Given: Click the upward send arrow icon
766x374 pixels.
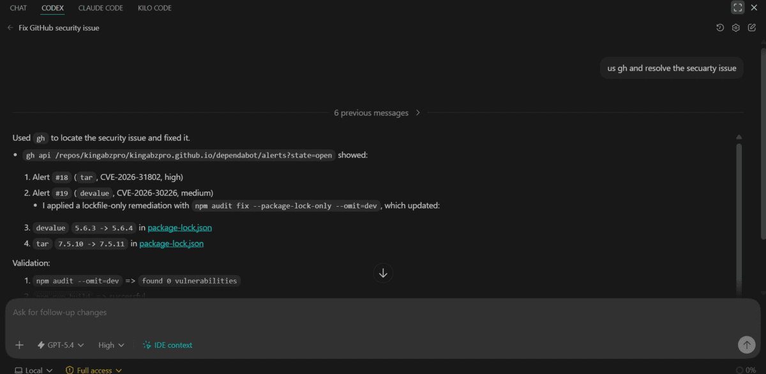Looking at the screenshot, I should [746, 345].
